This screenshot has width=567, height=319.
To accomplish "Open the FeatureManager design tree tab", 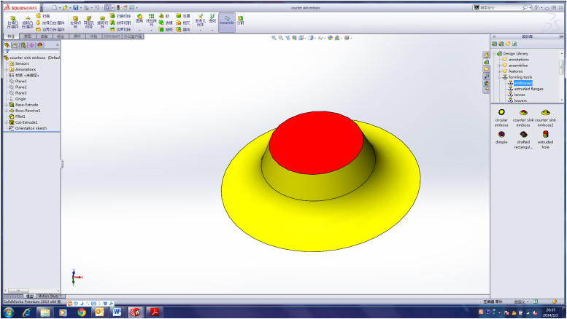I will [x=7, y=45].
